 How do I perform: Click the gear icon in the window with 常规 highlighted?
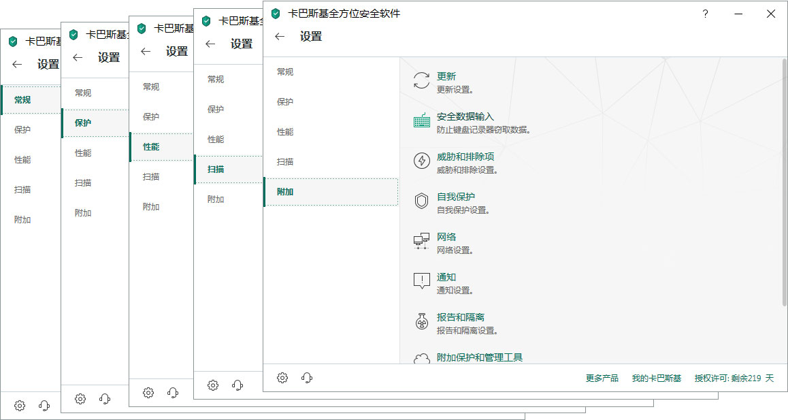[20, 406]
